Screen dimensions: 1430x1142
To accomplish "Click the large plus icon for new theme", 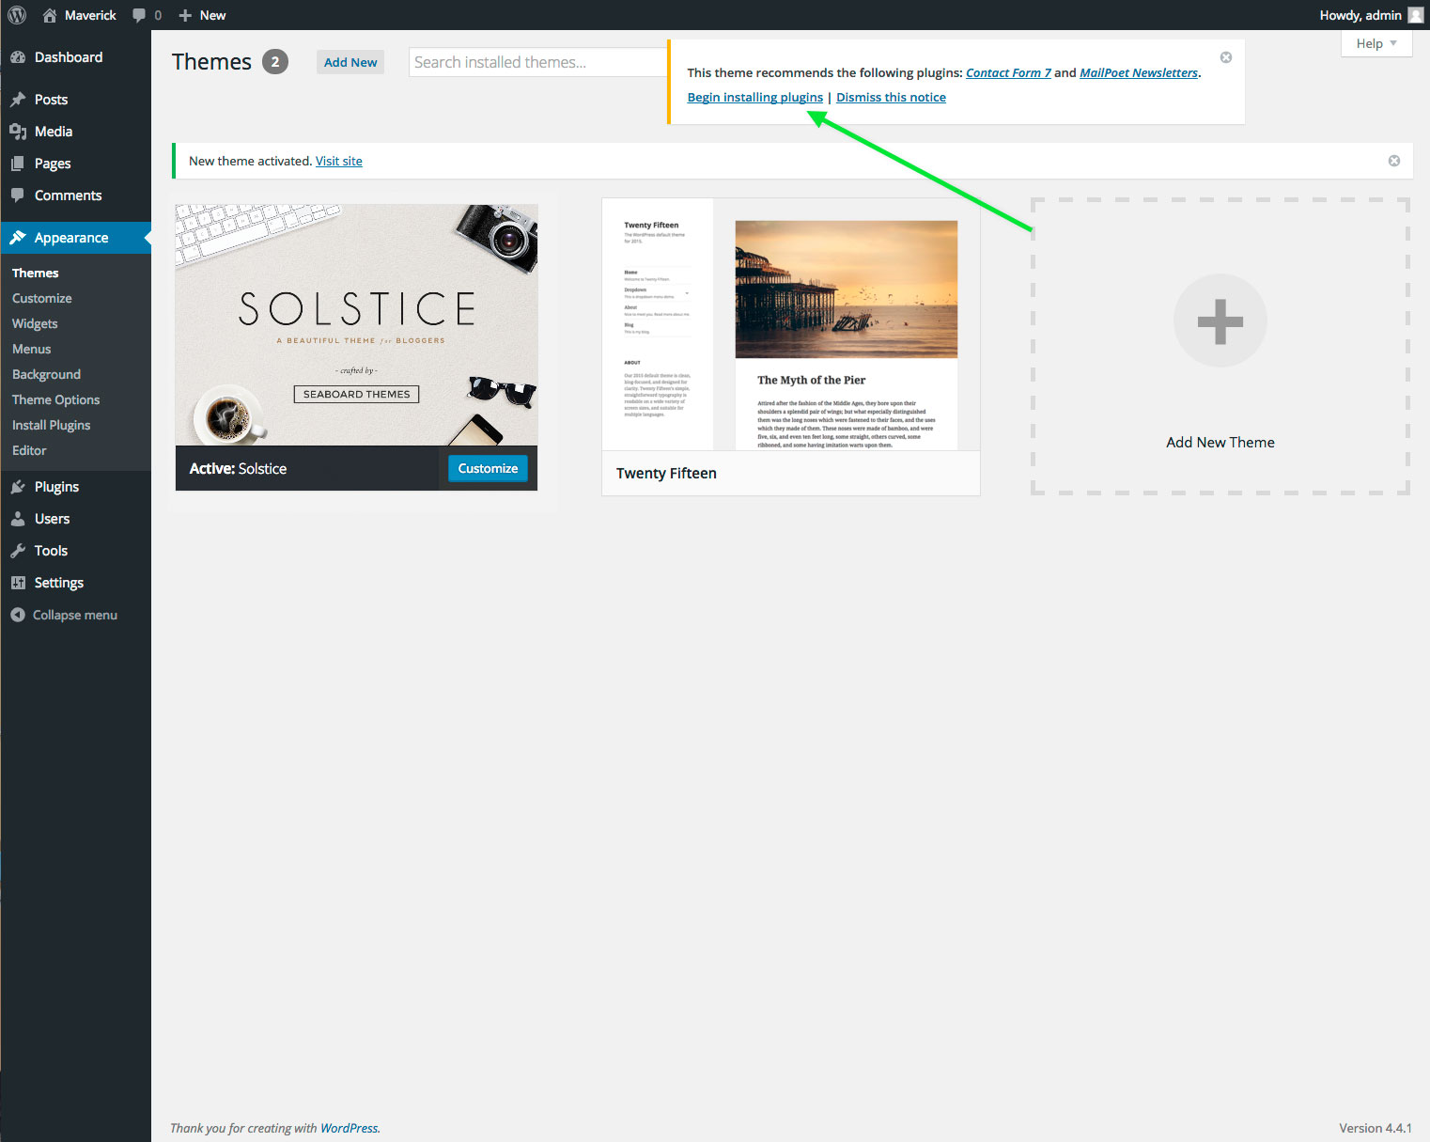I will [1220, 321].
